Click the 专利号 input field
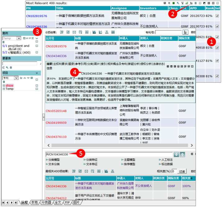 [168, 32]
